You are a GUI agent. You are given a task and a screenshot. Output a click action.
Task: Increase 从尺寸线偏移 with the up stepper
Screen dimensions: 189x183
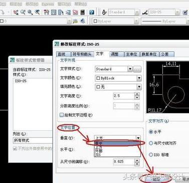pyautogui.click(x=137, y=160)
